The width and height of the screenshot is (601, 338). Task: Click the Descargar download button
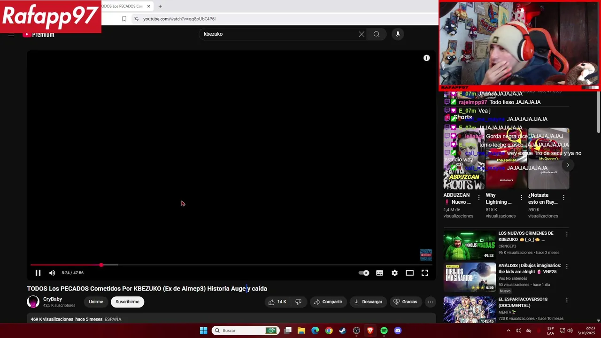coord(368,302)
